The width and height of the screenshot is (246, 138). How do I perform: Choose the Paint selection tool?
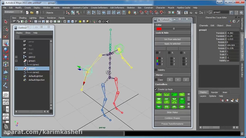6,36
